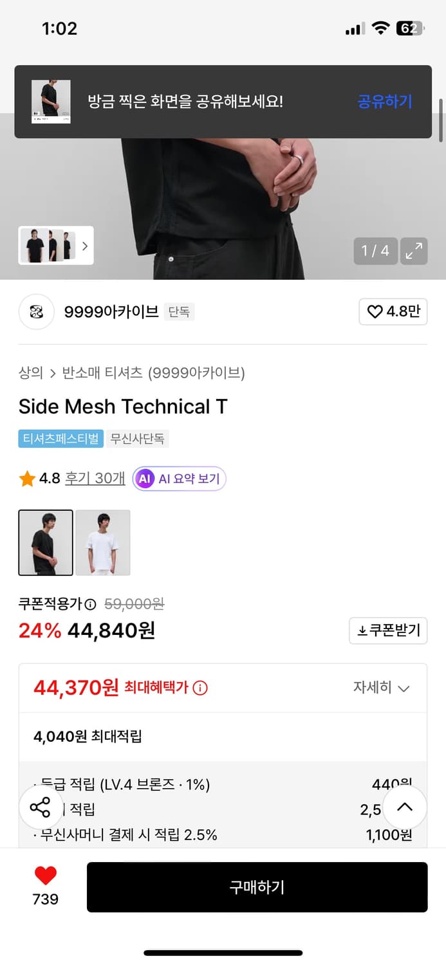Select the black t-shirt product thumbnail
This screenshot has height=965, width=446.
[x=46, y=542]
